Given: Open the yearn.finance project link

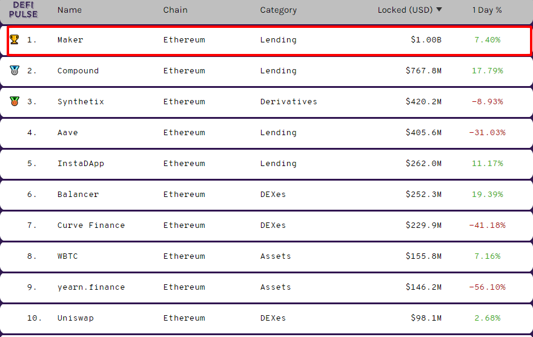Looking at the screenshot, I should pos(91,287).
